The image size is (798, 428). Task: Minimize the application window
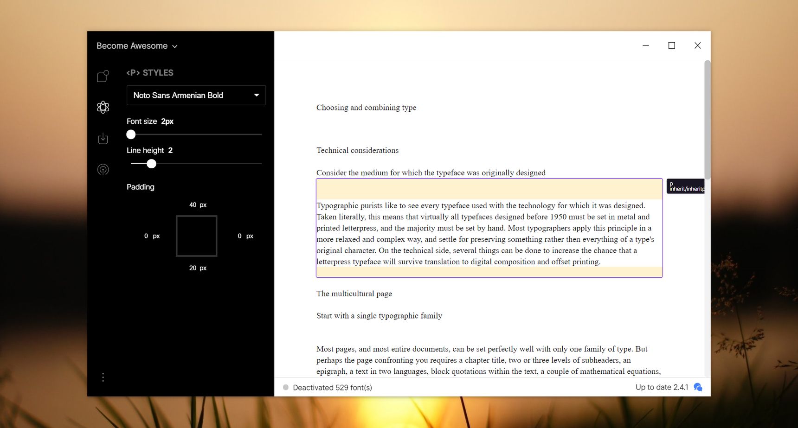point(645,45)
